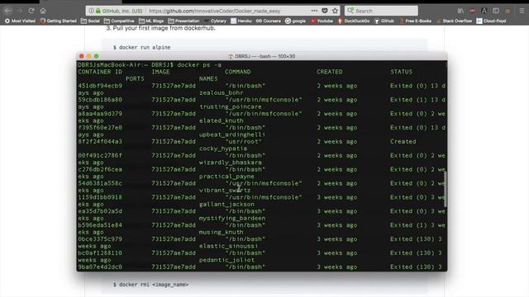Screen dimensions: 529x297
Task: Open the Youtube bookmark
Action: point(322,21)
